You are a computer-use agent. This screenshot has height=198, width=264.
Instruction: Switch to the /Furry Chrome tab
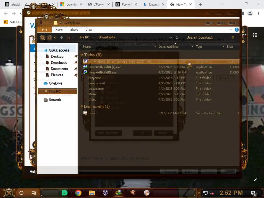tap(99, 5)
